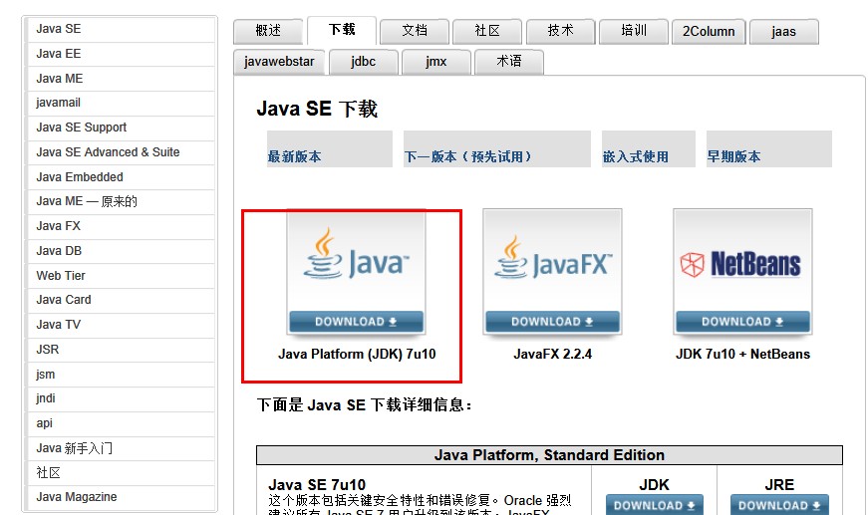Open 社区 in the left sidebar
868x515 pixels.
(x=121, y=472)
